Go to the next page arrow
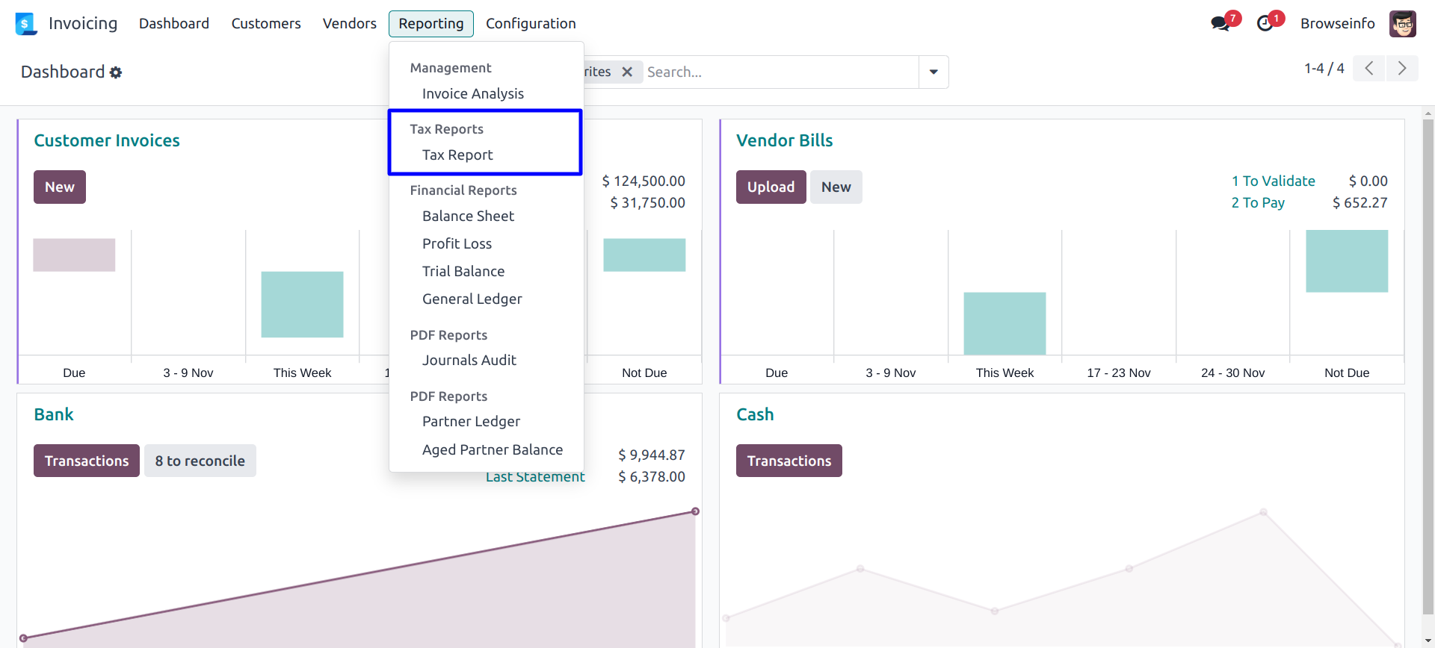 coord(1401,69)
